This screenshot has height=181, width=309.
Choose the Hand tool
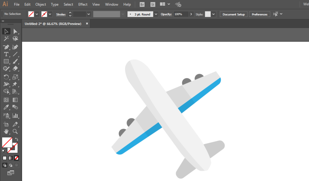click(x=6, y=131)
